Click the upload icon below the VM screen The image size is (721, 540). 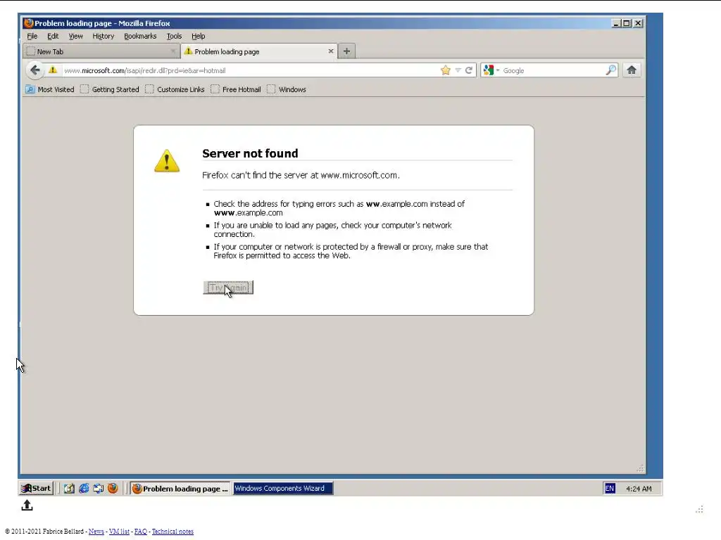pos(27,505)
